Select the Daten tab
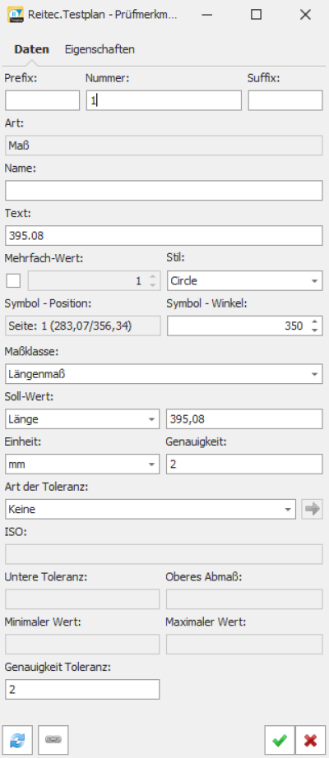Viewport: 329px width, 758px height. (x=31, y=49)
